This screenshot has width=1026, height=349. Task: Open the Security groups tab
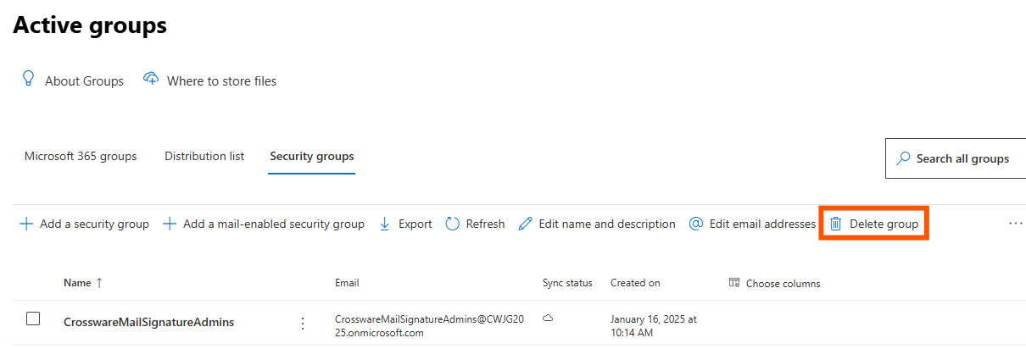coord(312,156)
